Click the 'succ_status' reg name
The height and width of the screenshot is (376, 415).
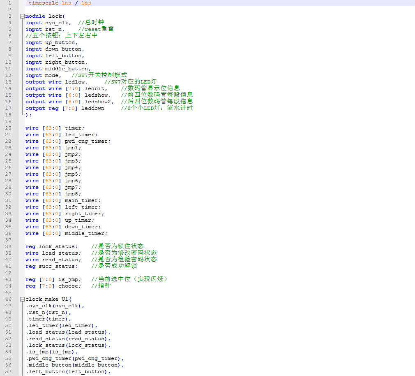[x=57, y=267]
